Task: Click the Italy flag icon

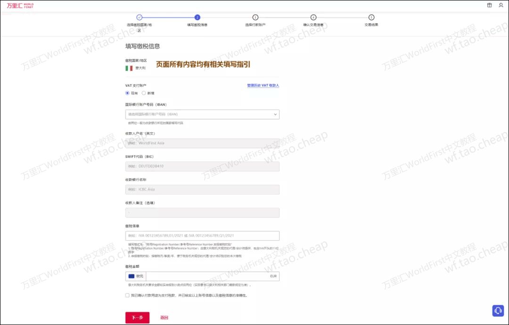Action: click(x=129, y=68)
